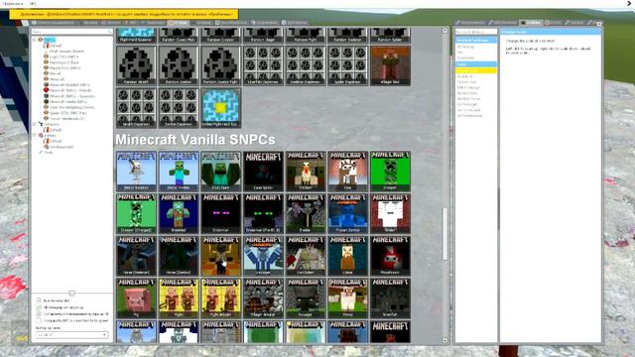This screenshot has width=635, height=357.
Task: Collapse the Weapons tree node
Action: [35, 124]
